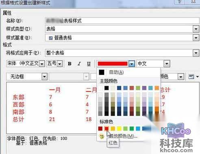This screenshot has width=200, height=154.
Task: Expand the 将格式应用于 dropdown
Action: tap(196, 53)
